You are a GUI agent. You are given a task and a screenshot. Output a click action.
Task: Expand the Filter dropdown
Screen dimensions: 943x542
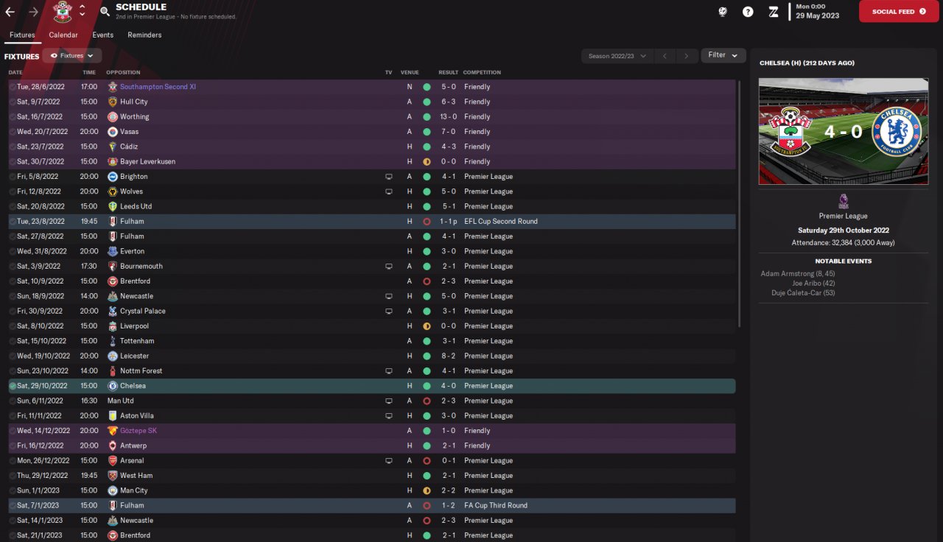click(x=723, y=55)
